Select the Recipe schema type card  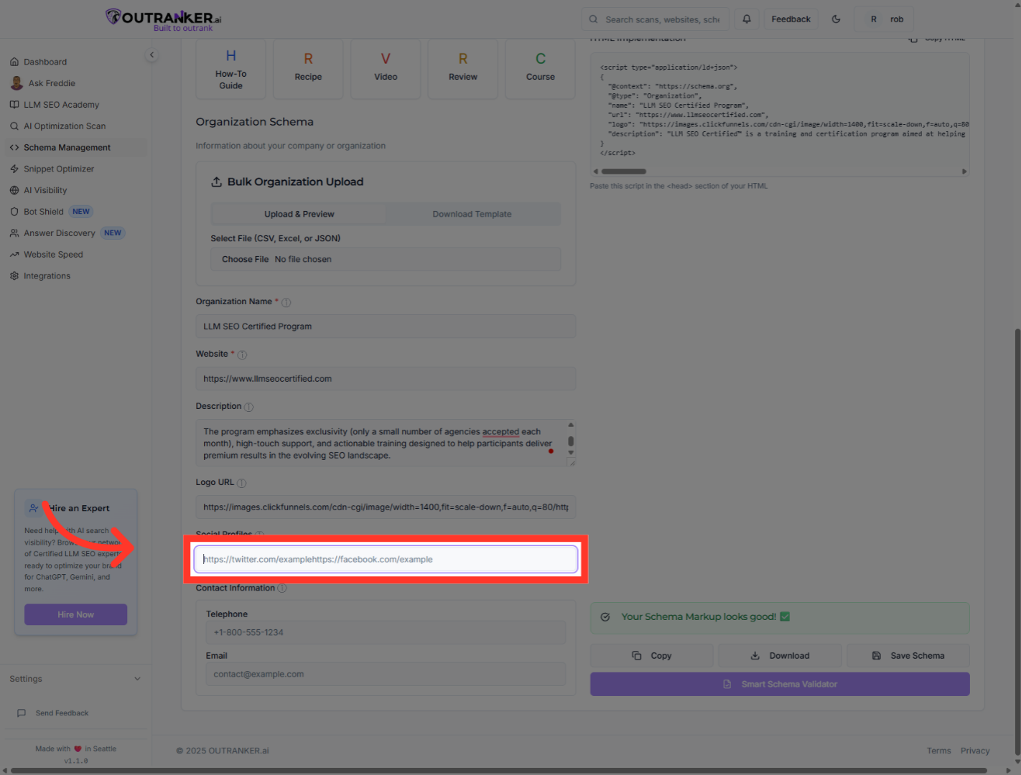[x=308, y=69]
